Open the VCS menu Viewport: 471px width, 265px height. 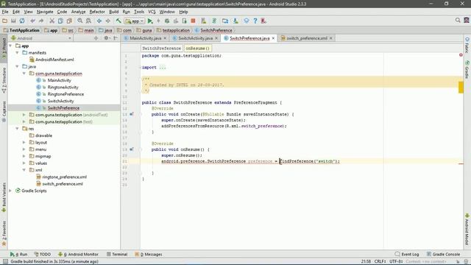click(152, 12)
